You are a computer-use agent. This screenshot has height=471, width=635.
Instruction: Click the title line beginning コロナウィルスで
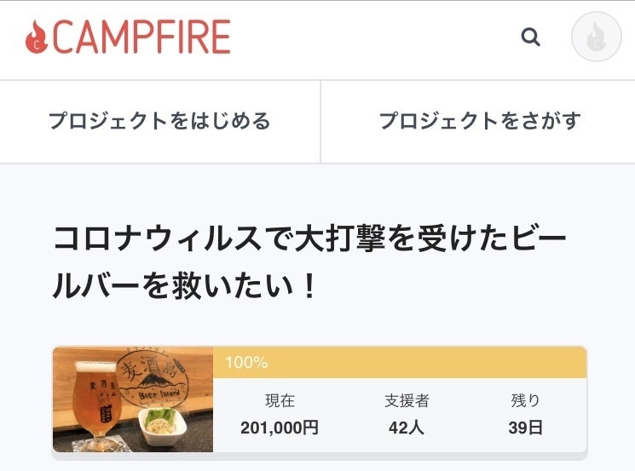[x=309, y=239]
